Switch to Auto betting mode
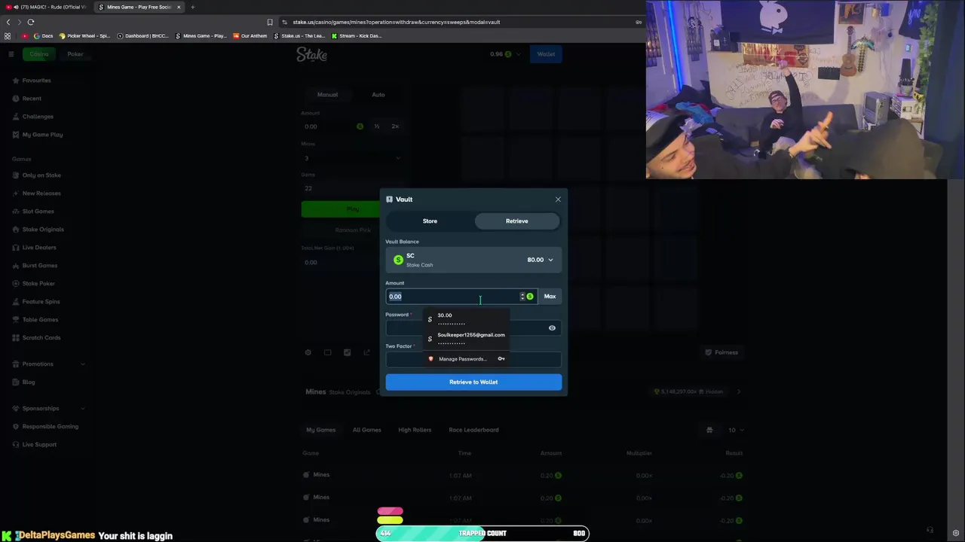The height and width of the screenshot is (542, 965). tap(378, 95)
